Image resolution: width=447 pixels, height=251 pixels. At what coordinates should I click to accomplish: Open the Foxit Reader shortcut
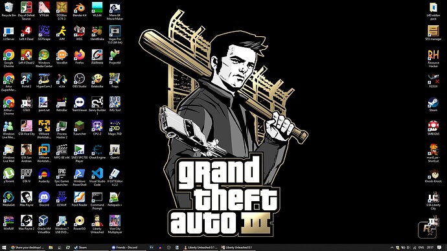(x=80, y=199)
